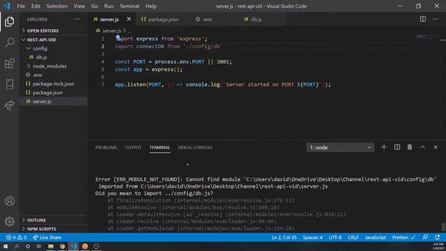Click Spaces: 4 indentation setting
Image resolution: width=446 pixels, height=251 pixels.
(313, 237)
